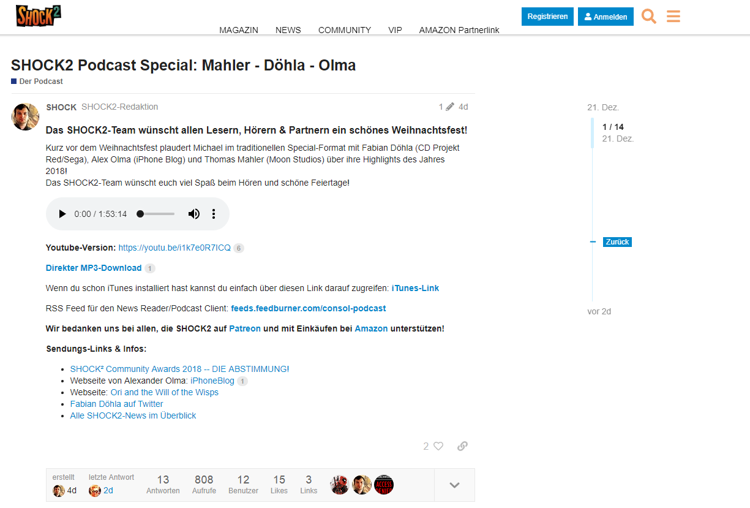750x508 pixels.
Task: Click the 13 Antworten statistic
Action: tap(163, 484)
